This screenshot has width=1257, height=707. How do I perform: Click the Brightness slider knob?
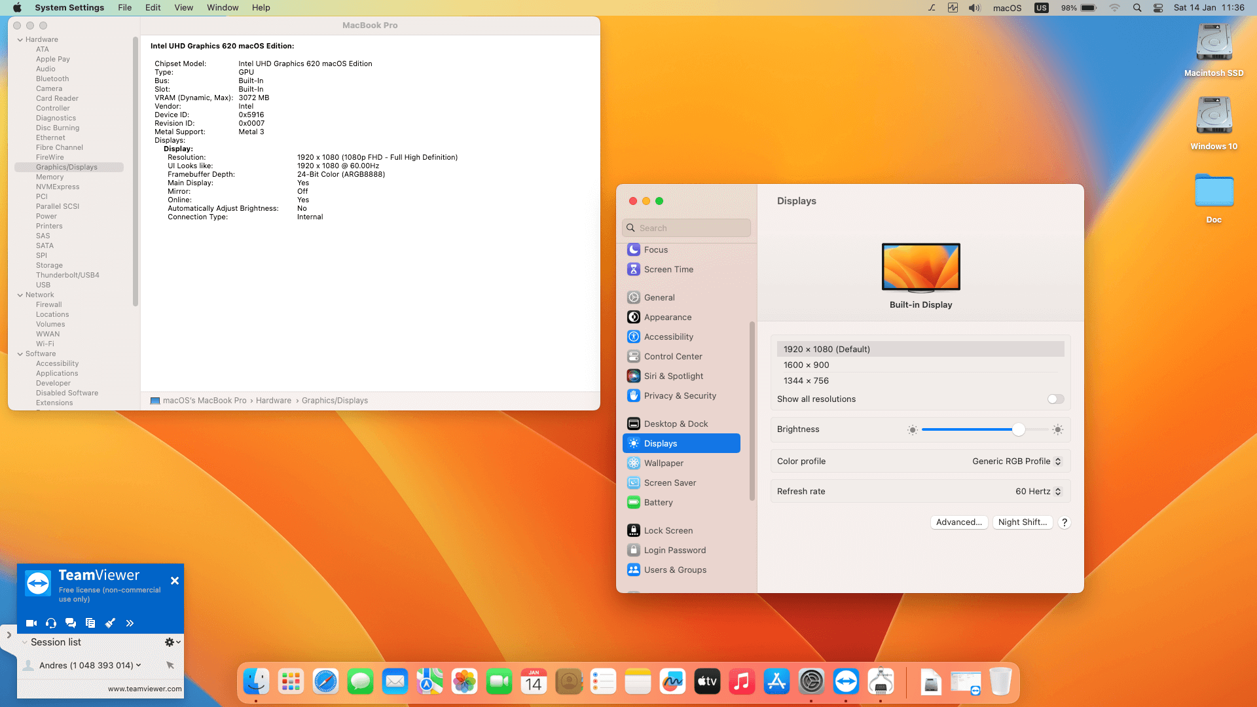[x=1018, y=429]
